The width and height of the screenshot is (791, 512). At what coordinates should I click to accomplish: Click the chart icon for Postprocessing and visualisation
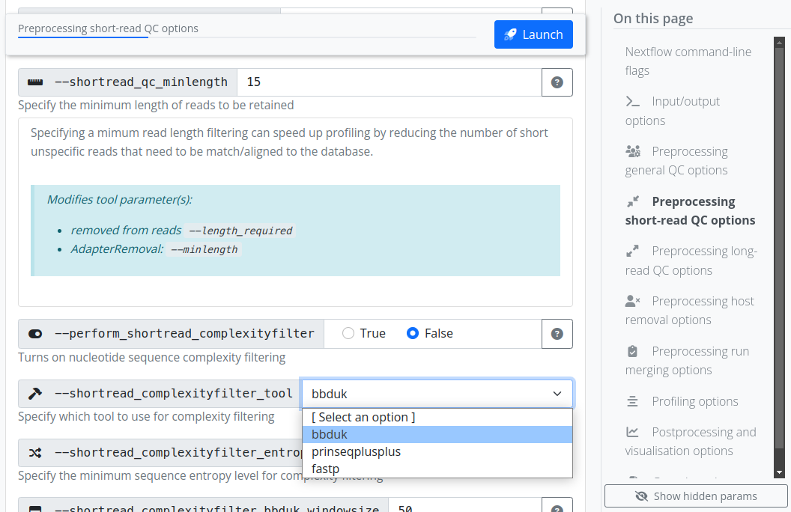pyautogui.click(x=634, y=432)
